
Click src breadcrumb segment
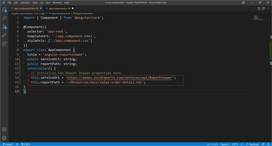[x=37, y=13]
